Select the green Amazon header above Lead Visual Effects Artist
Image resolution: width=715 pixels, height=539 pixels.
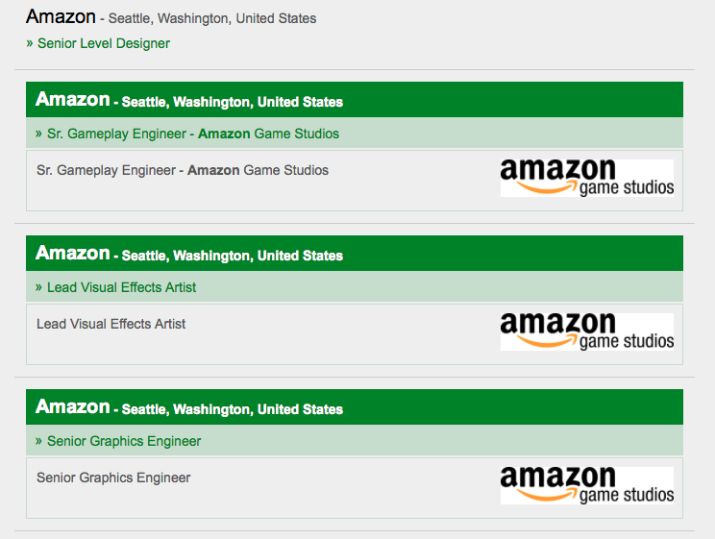(73, 254)
